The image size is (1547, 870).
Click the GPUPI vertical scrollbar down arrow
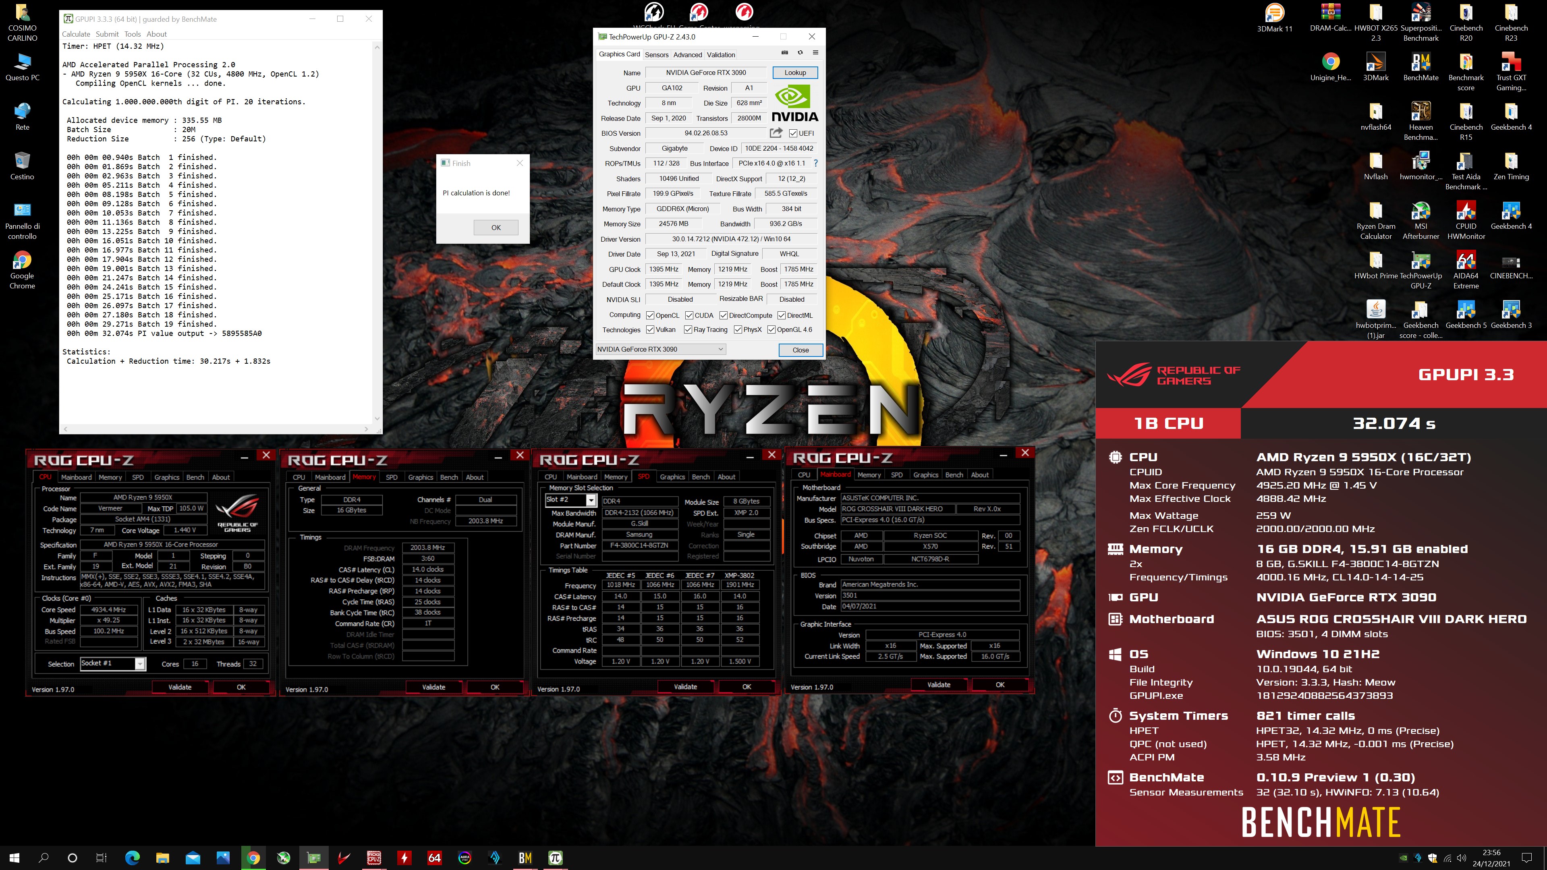(377, 418)
